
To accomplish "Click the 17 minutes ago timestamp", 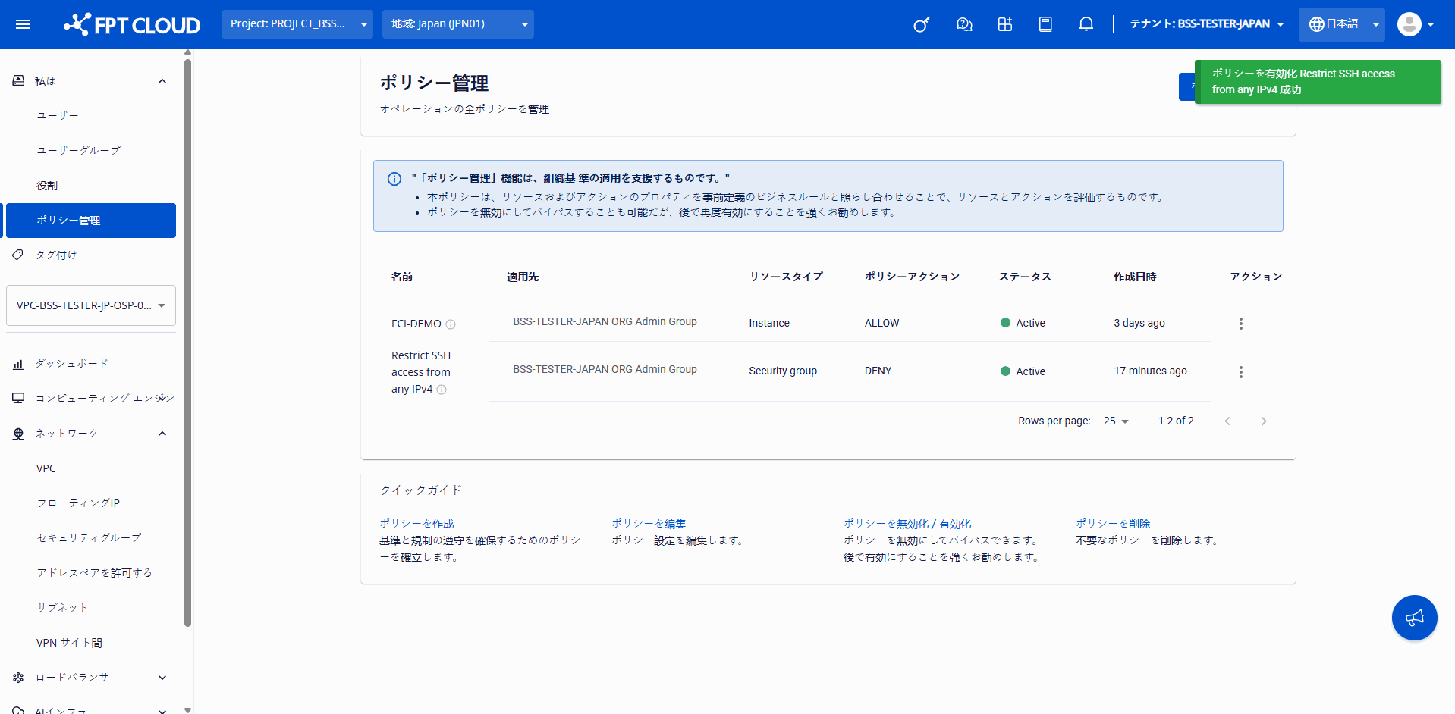I will (1150, 371).
